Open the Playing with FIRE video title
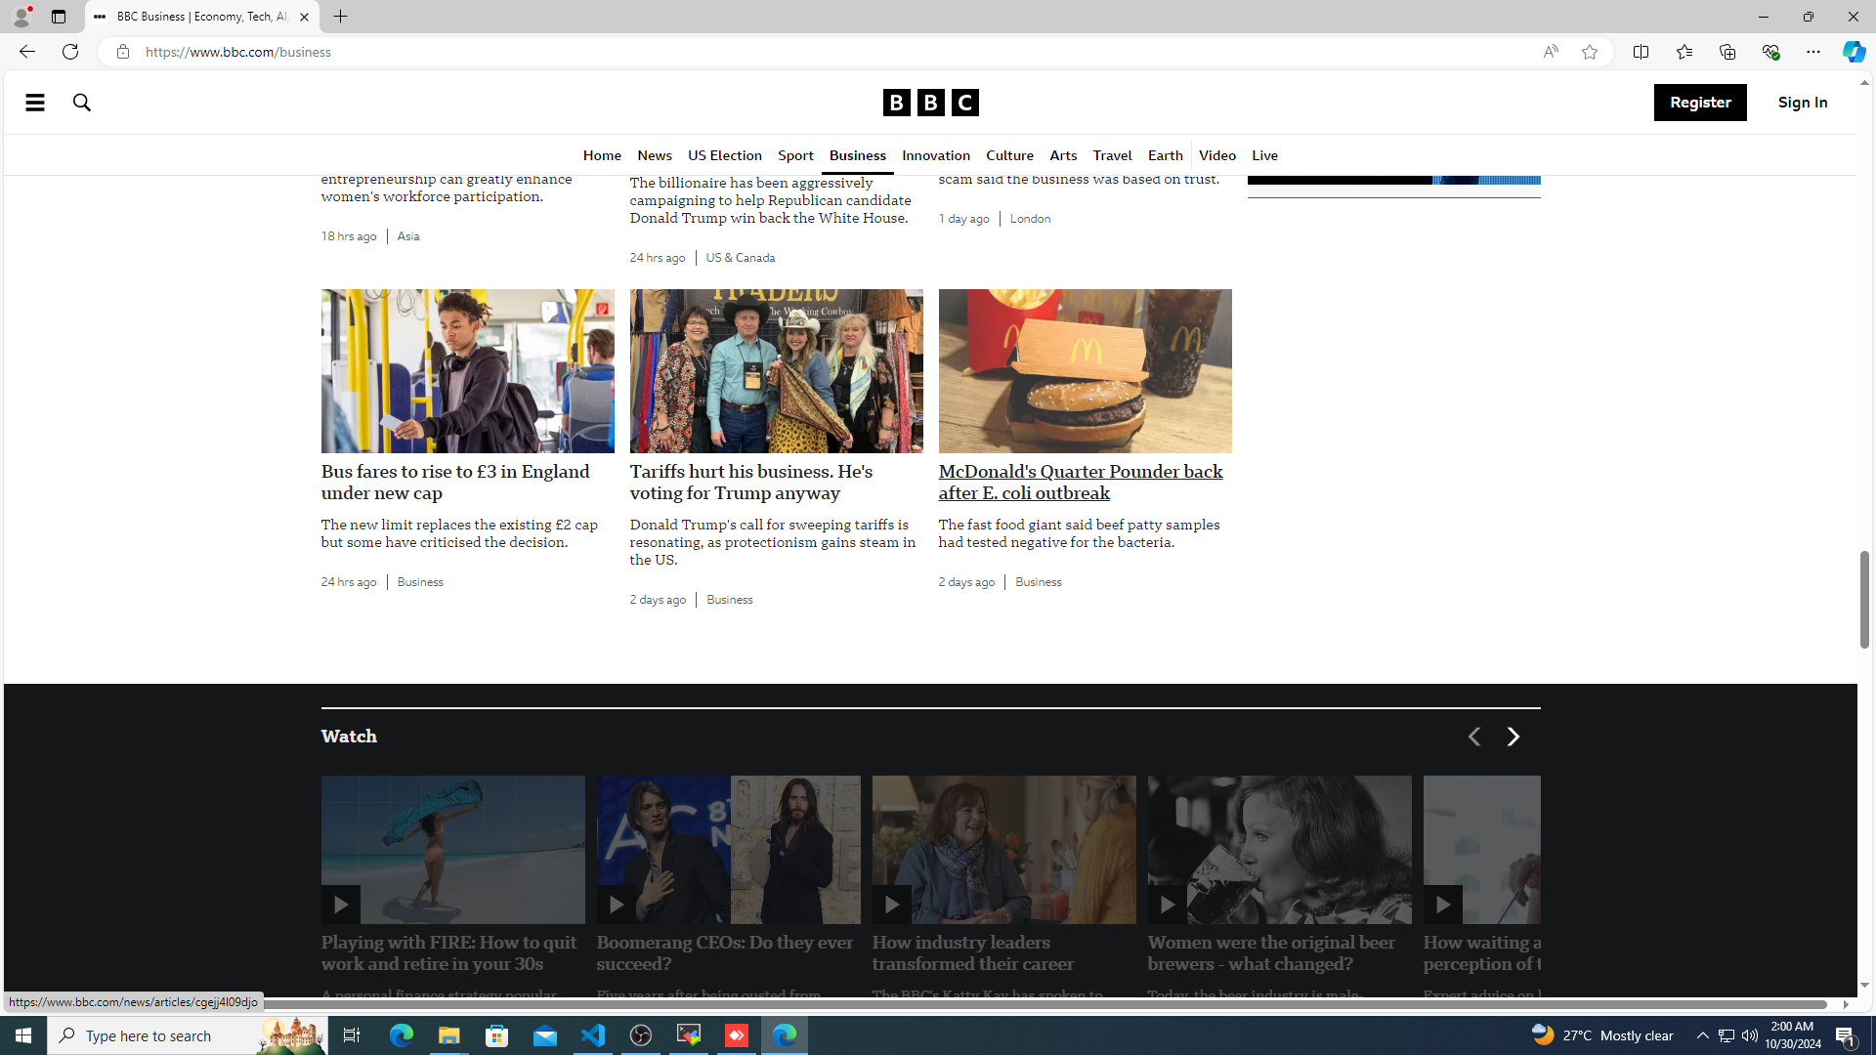 tap(449, 953)
